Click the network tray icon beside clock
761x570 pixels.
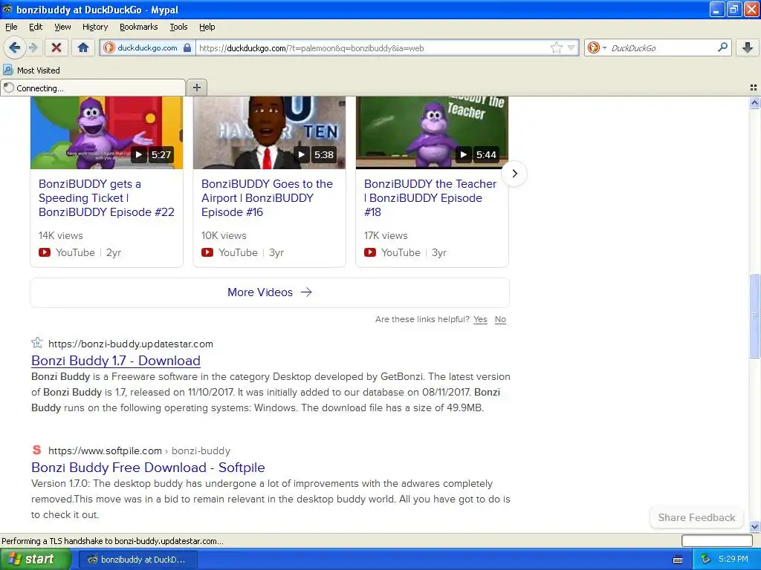[x=705, y=560]
